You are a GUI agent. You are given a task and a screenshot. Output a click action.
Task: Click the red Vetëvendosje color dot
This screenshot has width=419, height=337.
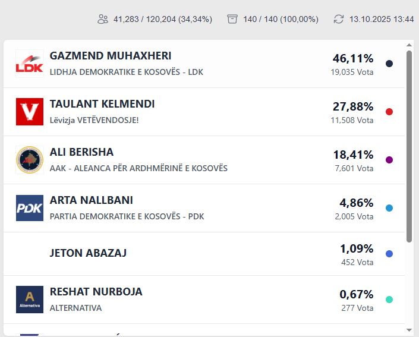point(389,112)
